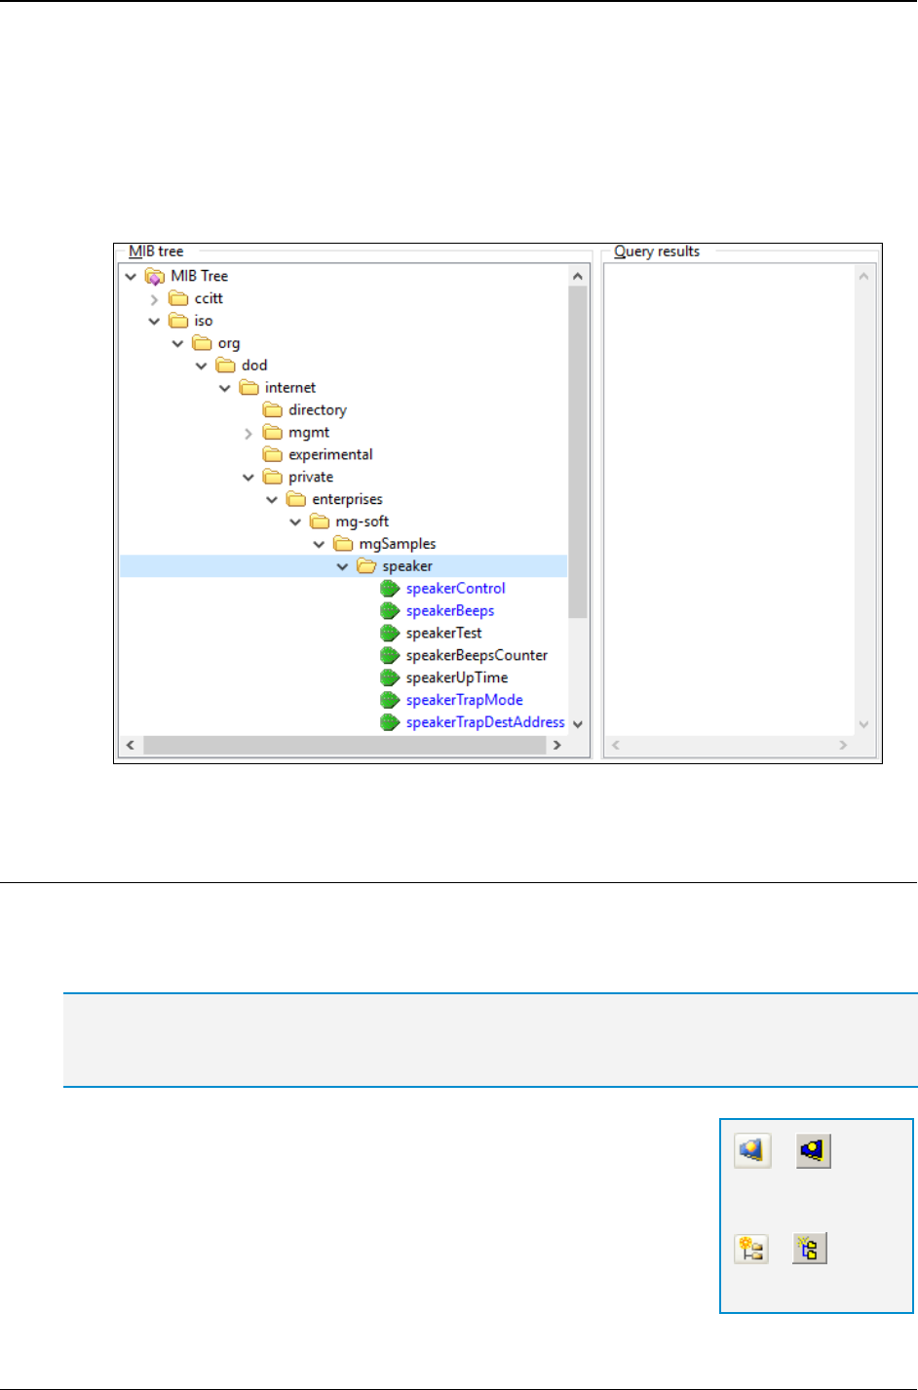Collapse the dod node
918x1390 pixels.
pyautogui.click(x=201, y=366)
